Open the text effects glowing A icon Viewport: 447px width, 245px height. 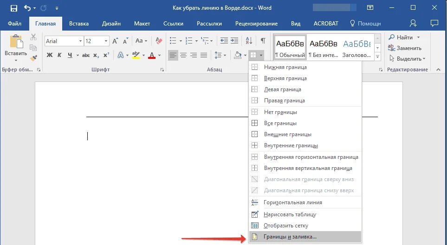tap(121, 55)
